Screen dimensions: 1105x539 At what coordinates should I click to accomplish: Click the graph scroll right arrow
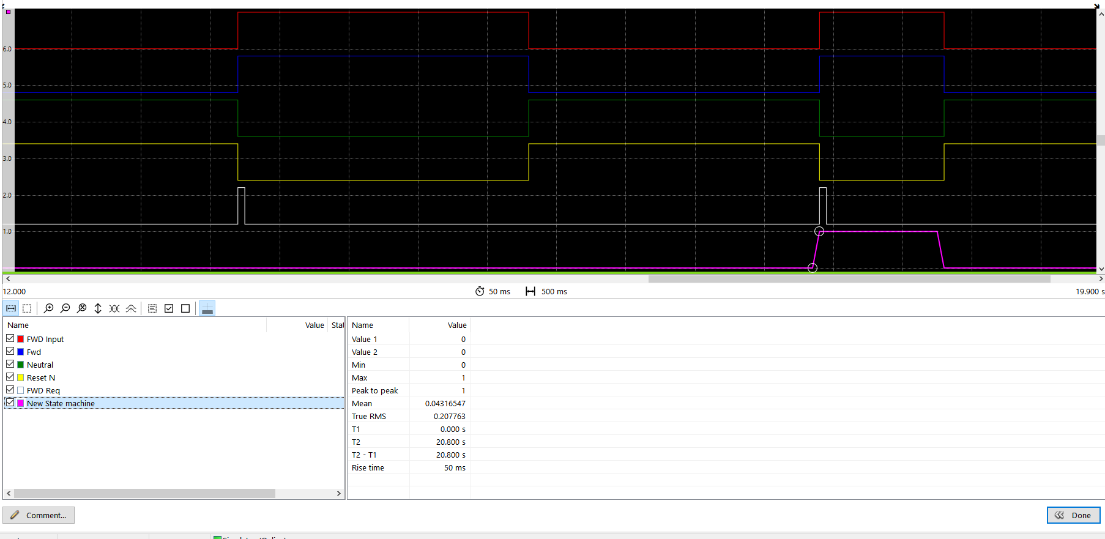(1101, 278)
